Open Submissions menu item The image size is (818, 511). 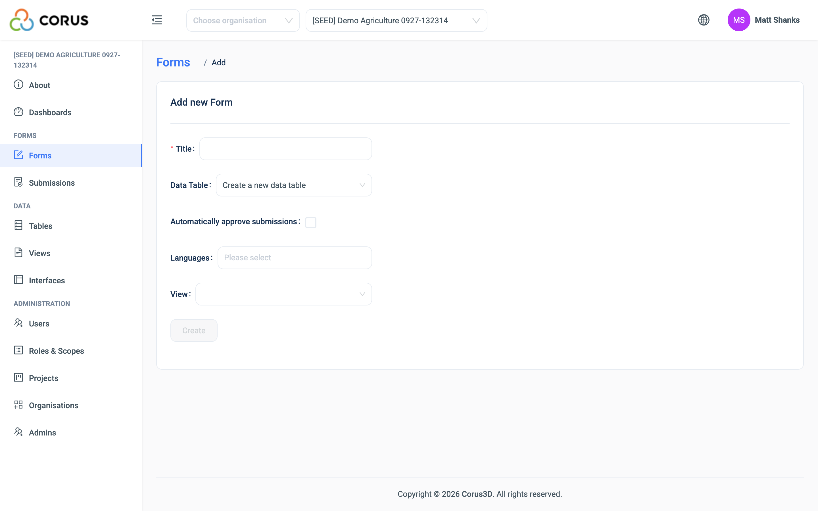point(71,183)
